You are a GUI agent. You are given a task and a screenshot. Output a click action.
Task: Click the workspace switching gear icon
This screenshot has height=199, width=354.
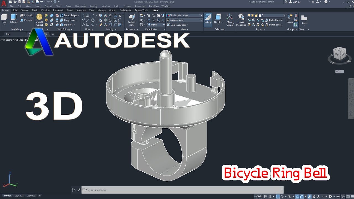[x=330, y=196]
